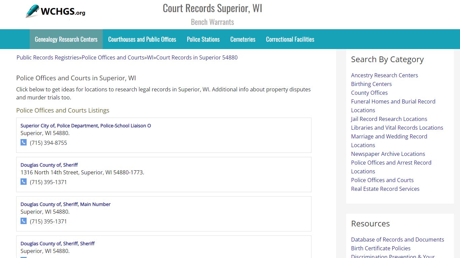460x258 pixels.
Task: Go to Police Stations tab
Action: pos(203,39)
